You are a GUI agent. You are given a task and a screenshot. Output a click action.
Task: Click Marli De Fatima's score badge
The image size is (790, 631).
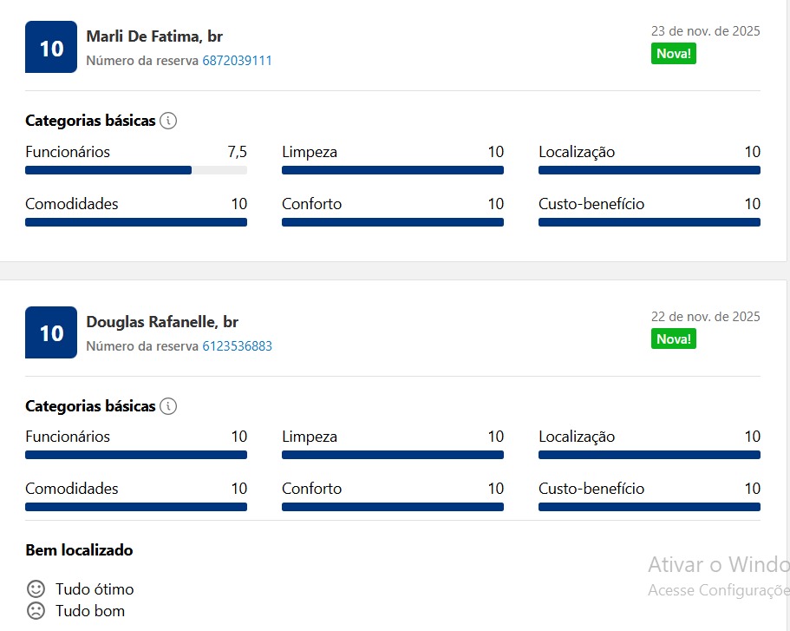(51, 47)
